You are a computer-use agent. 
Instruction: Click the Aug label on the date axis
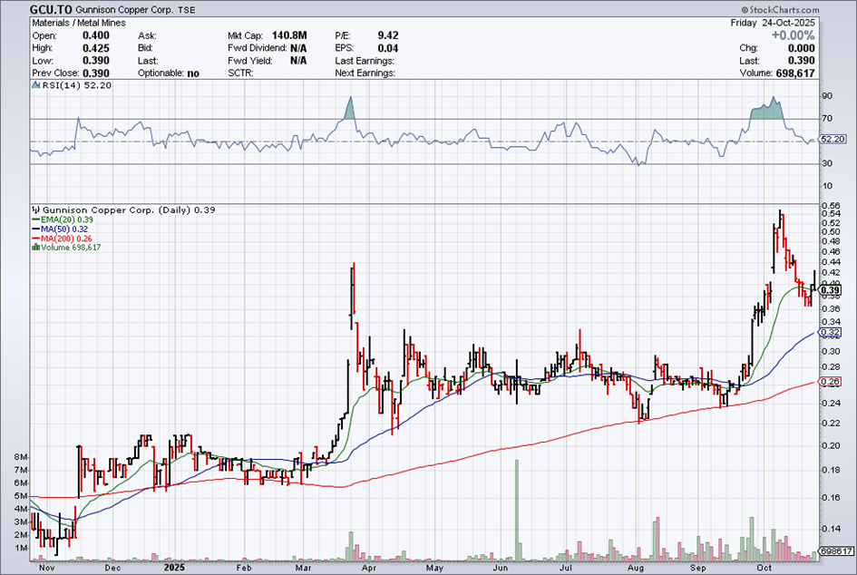click(636, 568)
